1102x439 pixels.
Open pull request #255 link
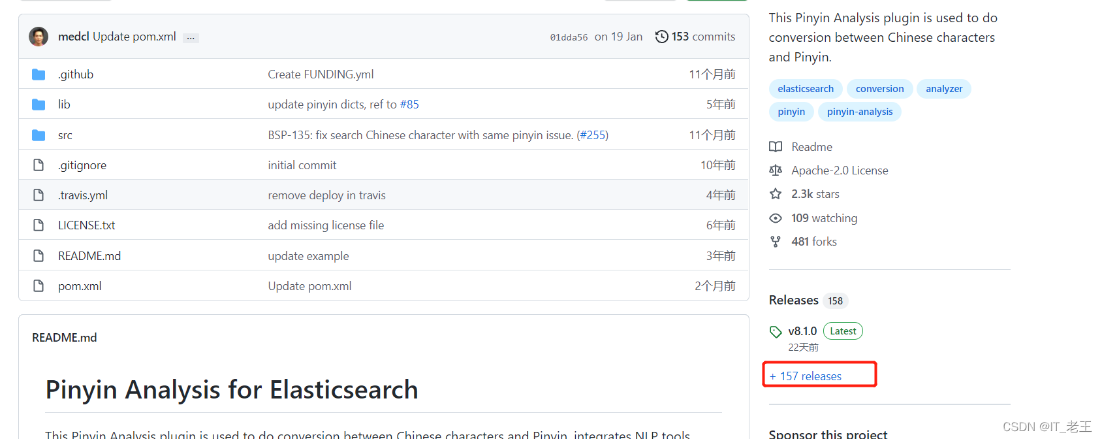pos(593,135)
